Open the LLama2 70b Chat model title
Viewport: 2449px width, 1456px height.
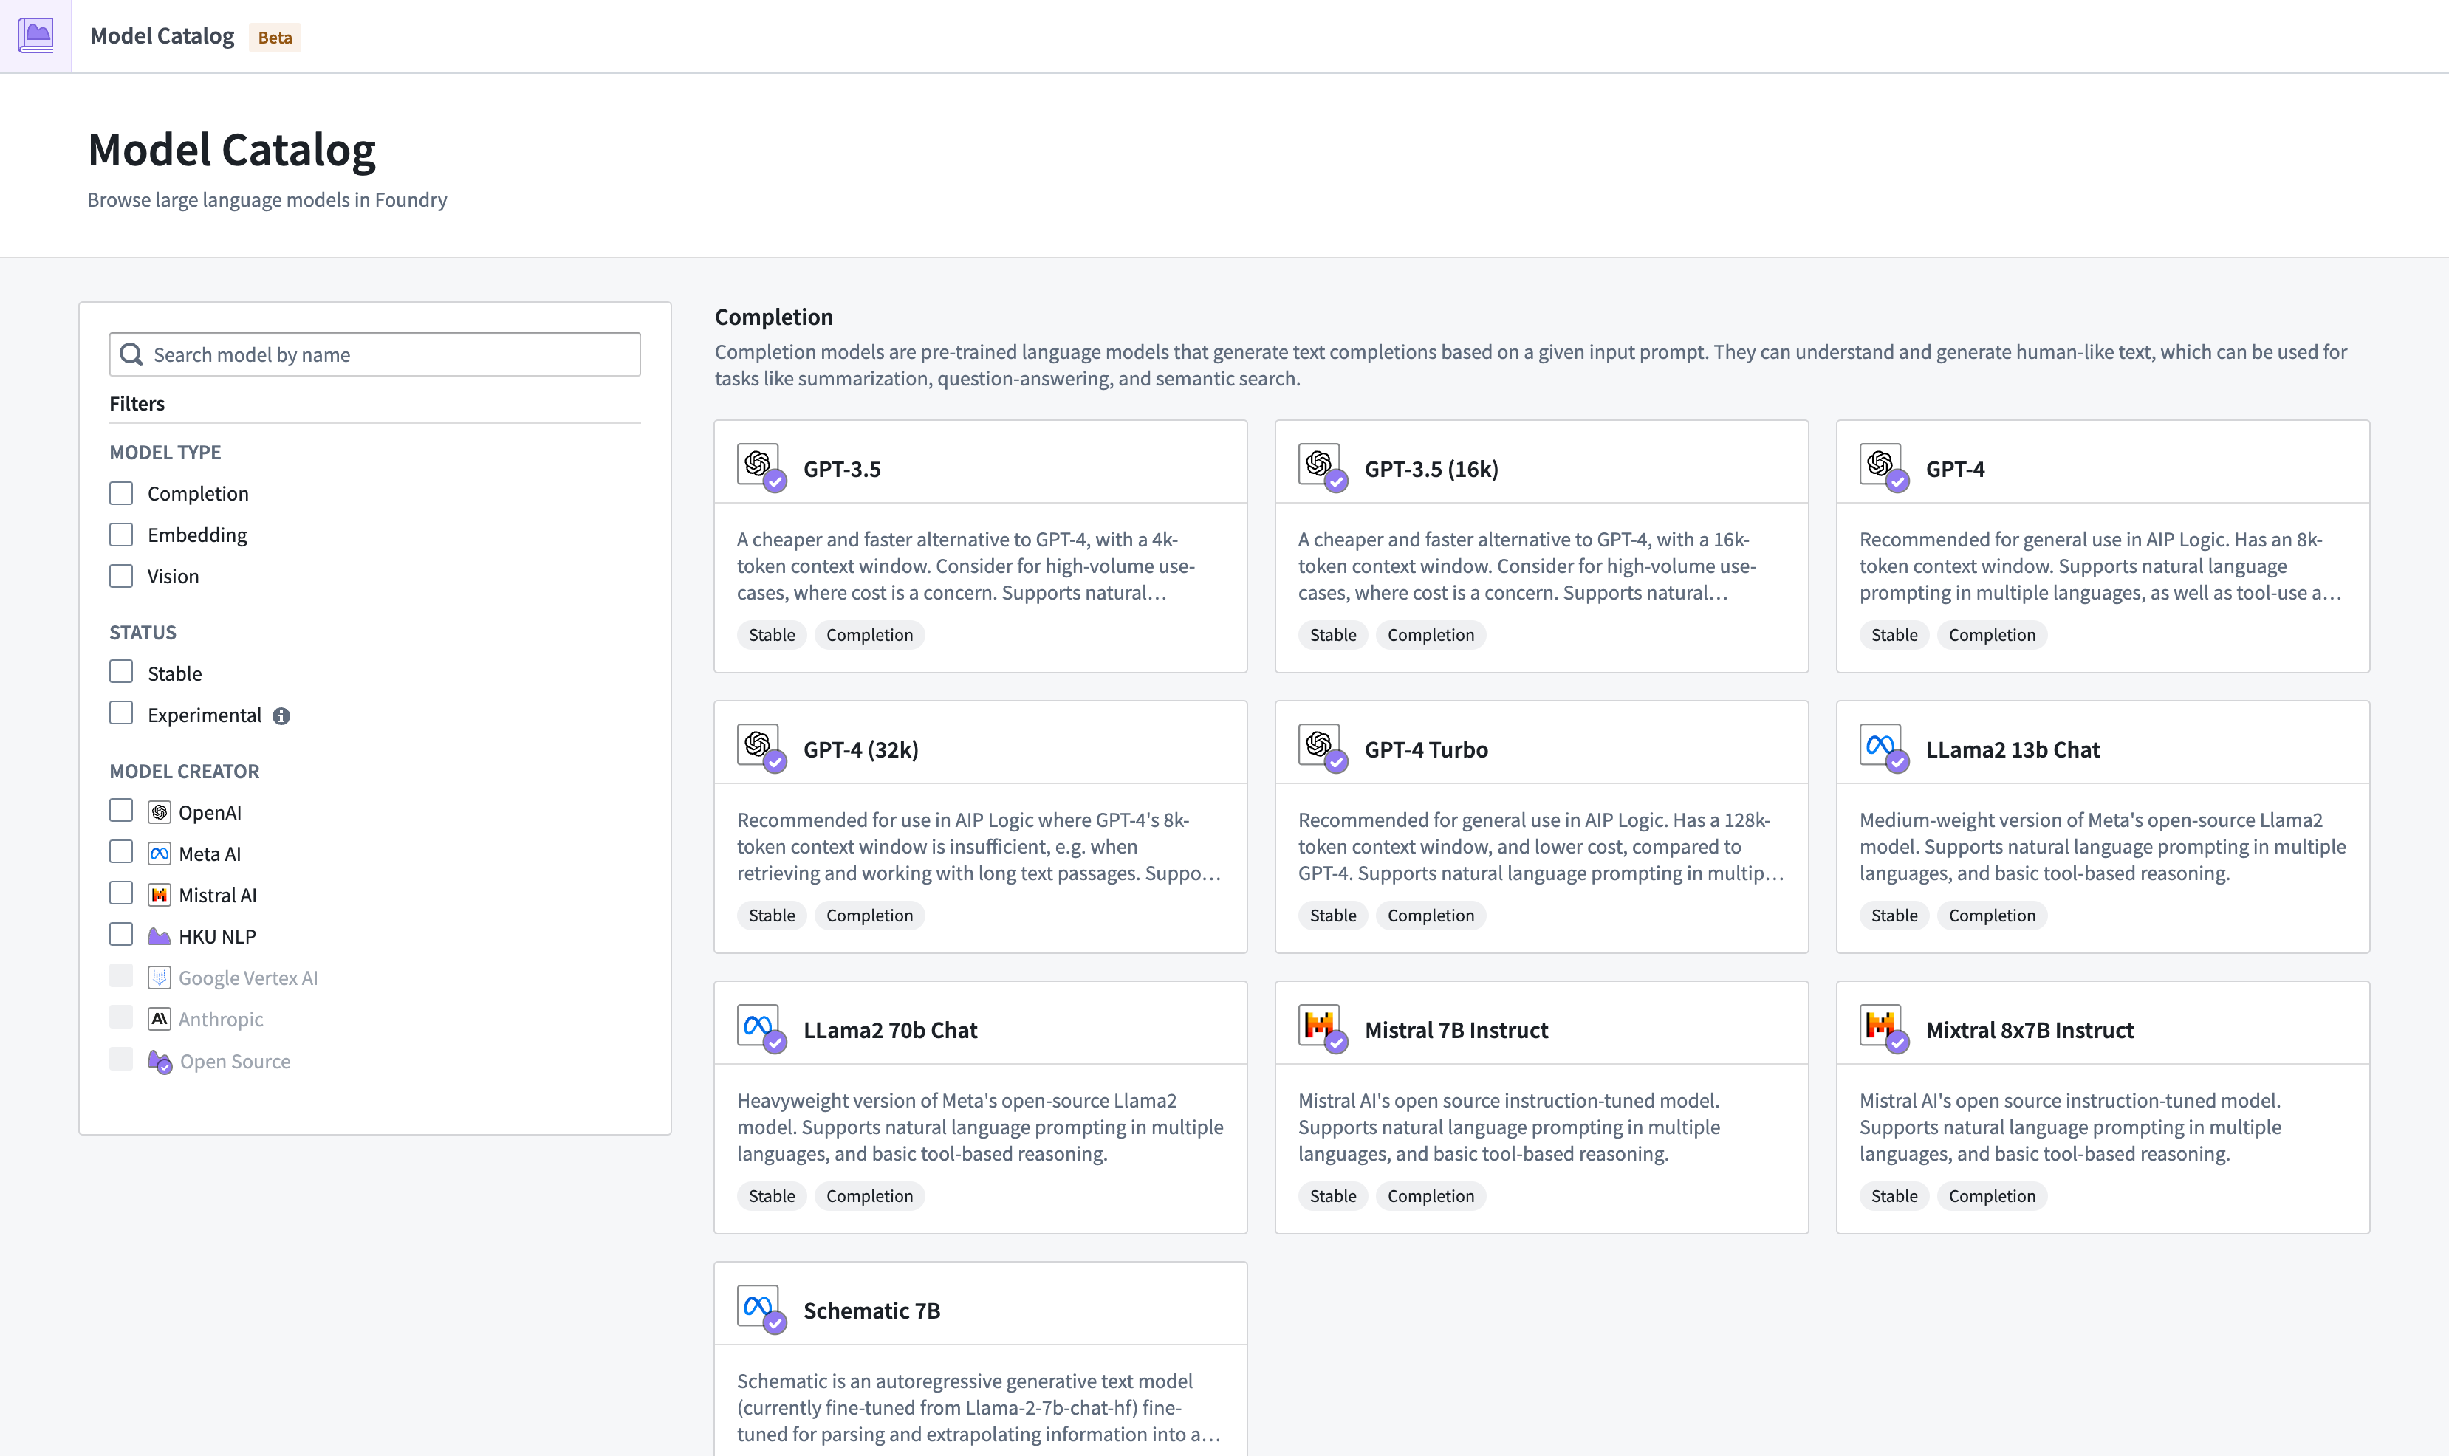coord(890,1030)
